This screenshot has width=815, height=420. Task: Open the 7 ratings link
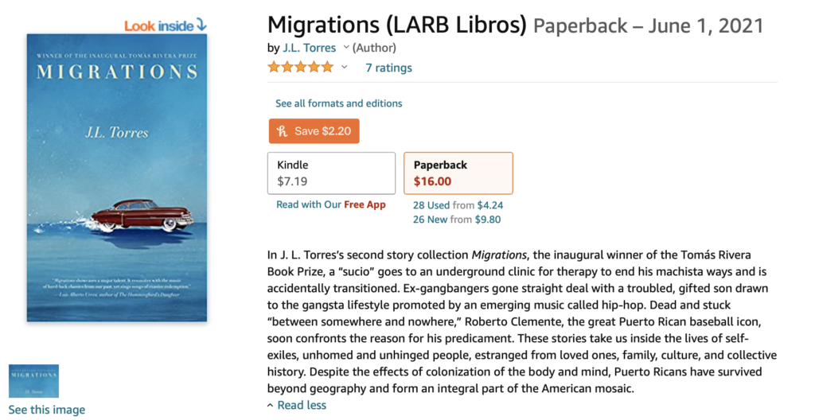point(388,68)
